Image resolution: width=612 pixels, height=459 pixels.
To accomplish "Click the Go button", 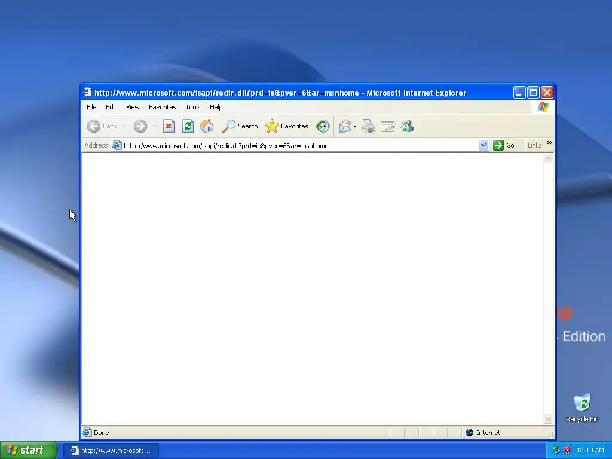I will 504,145.
